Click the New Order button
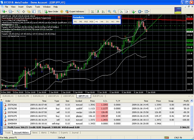The height and width of the screenshot is (140, 194). point(51,11)
